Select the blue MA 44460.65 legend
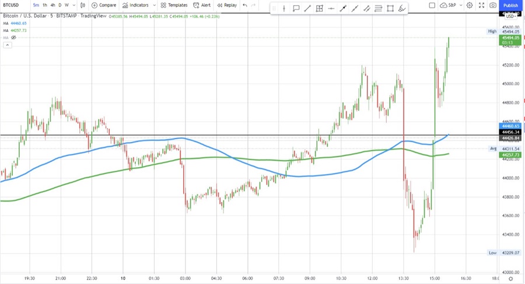Screen dimensions: 525x284 tap(15, 23)
